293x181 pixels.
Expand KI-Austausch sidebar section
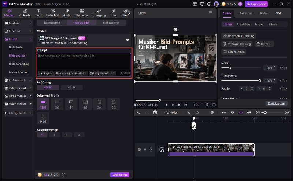coord(18,80)
